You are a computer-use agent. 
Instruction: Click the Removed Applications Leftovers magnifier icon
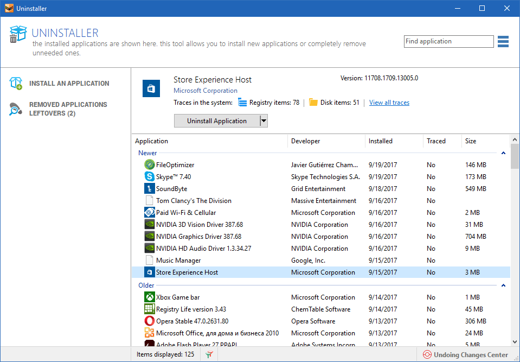pyautogui.click(x=15, y=109)
